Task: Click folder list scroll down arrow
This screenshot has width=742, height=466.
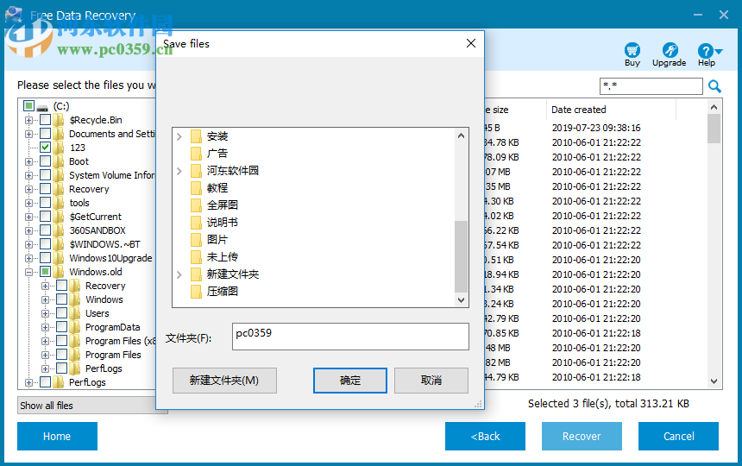Action: click(462, 300)
